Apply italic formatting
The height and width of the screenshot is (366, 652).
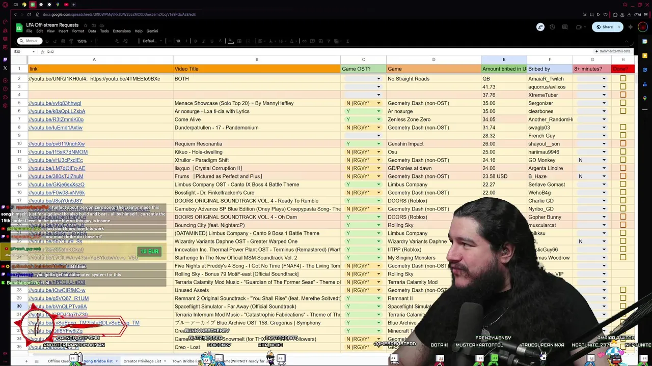(x=203, y=41)
